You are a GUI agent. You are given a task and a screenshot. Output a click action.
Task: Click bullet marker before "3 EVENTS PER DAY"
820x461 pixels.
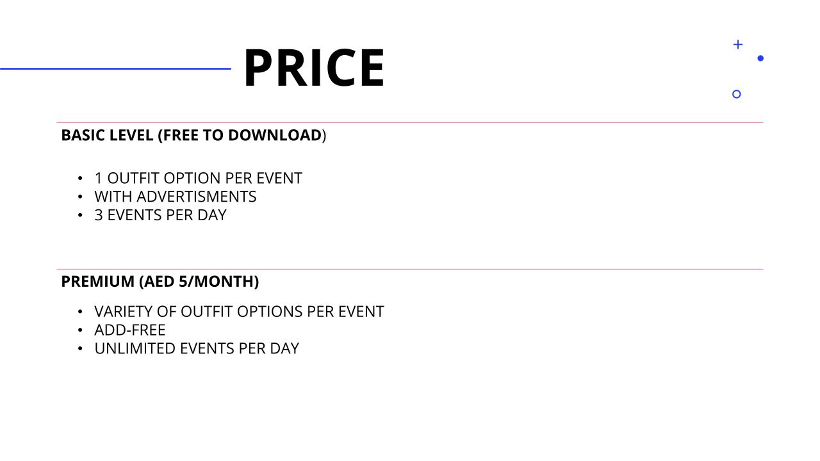[80, 215]
